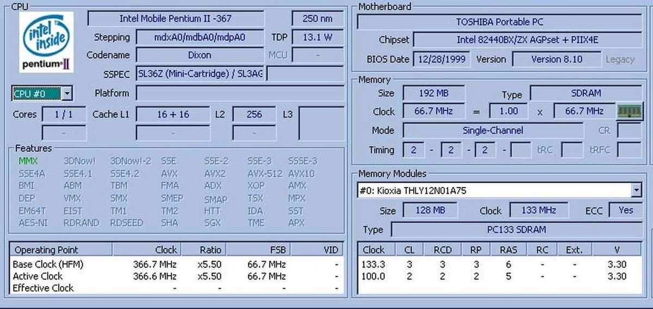This screenshot has width=653, height=309.
Task: Expand the memory module selection dropdown arrow
Action: point(636,190)
